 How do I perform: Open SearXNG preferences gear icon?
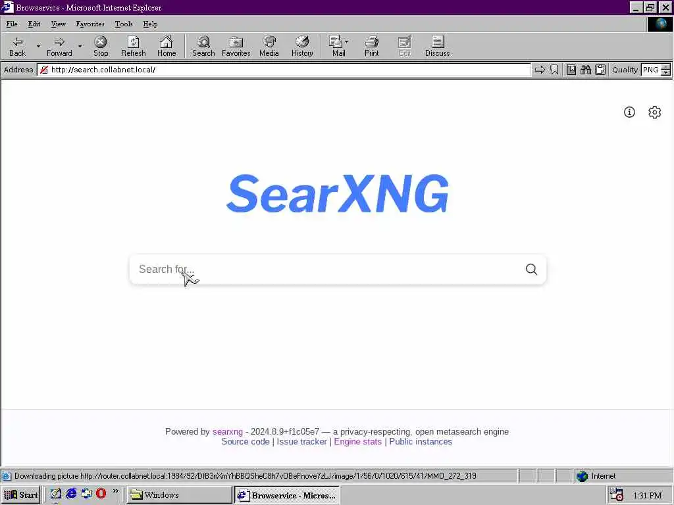tap(655, 112)
